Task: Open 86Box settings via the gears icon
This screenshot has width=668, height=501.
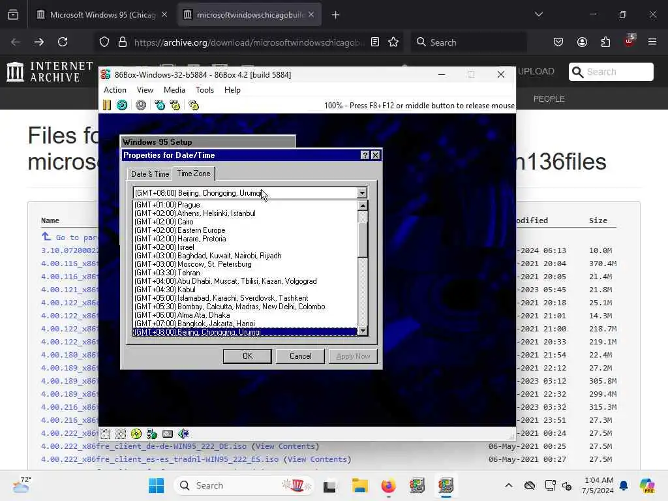Action: [194, 105]
